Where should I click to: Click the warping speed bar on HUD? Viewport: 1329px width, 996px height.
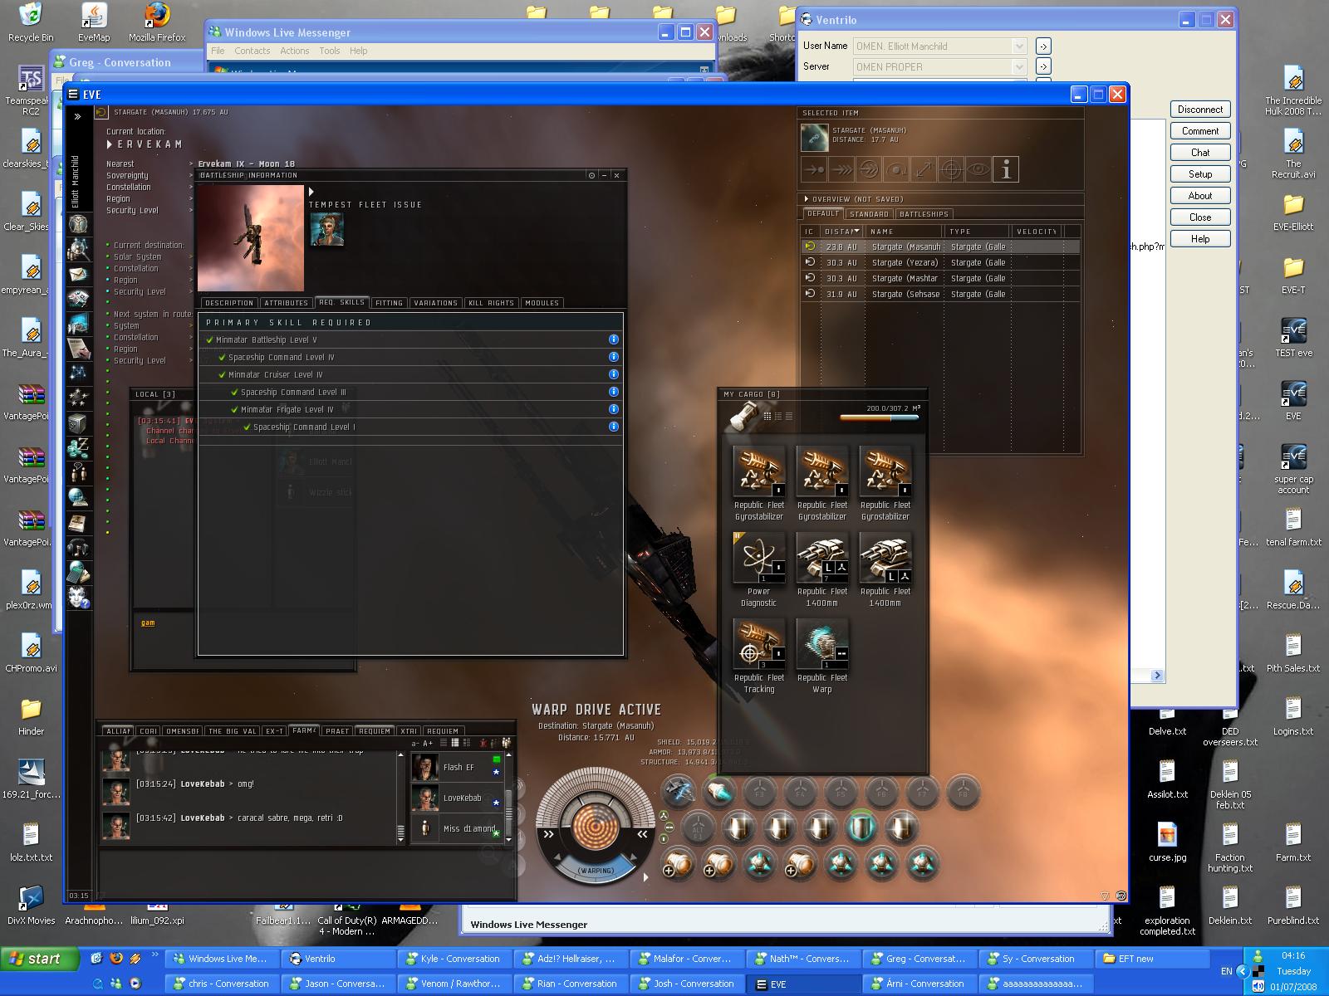coord(596,870)
